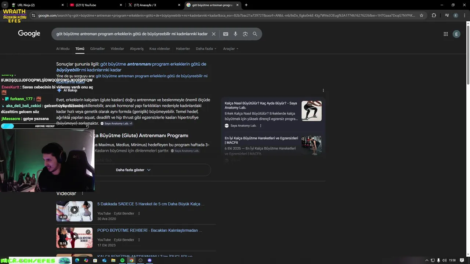View site information icon in address bar
Viewport: 470px width, 264px height.
(33, 15)
